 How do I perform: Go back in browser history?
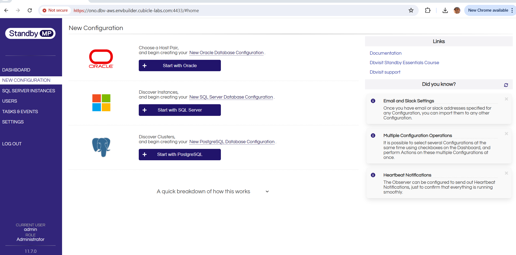coord(6,10)
